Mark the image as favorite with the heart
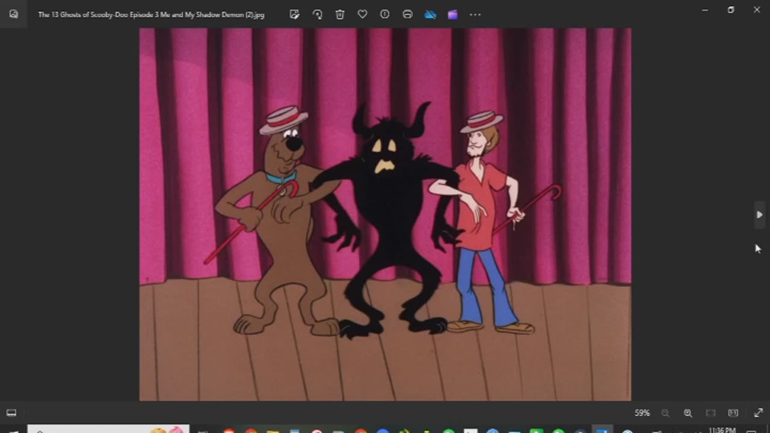This screenshot has width=770, height=433. click(x=362, y=14)
